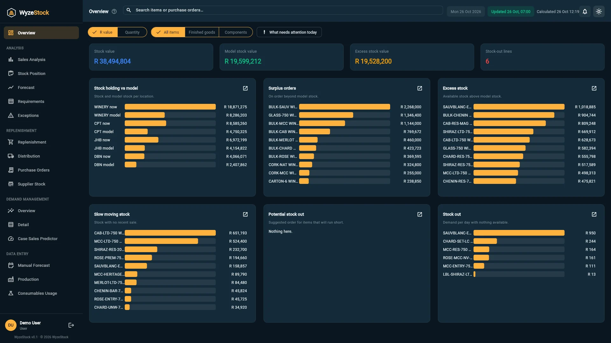Click the Requirements table icon
611x343 pixels.
point(11,101)
